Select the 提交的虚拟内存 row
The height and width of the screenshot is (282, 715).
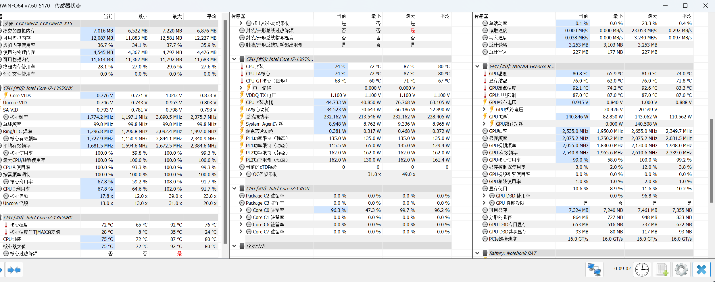point(109,31)
